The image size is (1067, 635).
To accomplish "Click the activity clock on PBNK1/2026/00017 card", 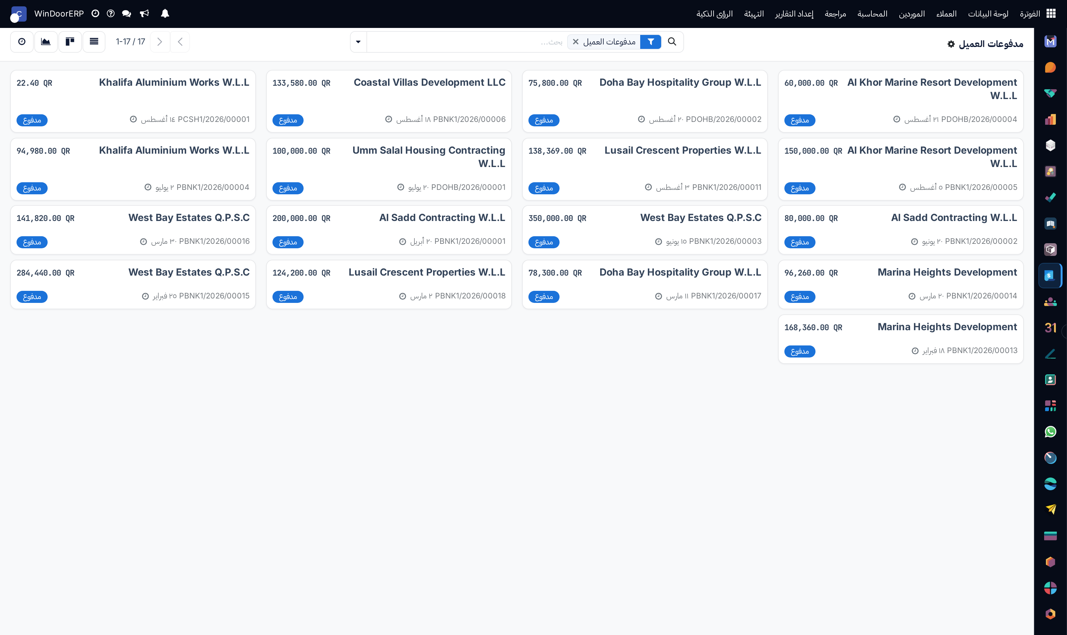I will 658,296.
